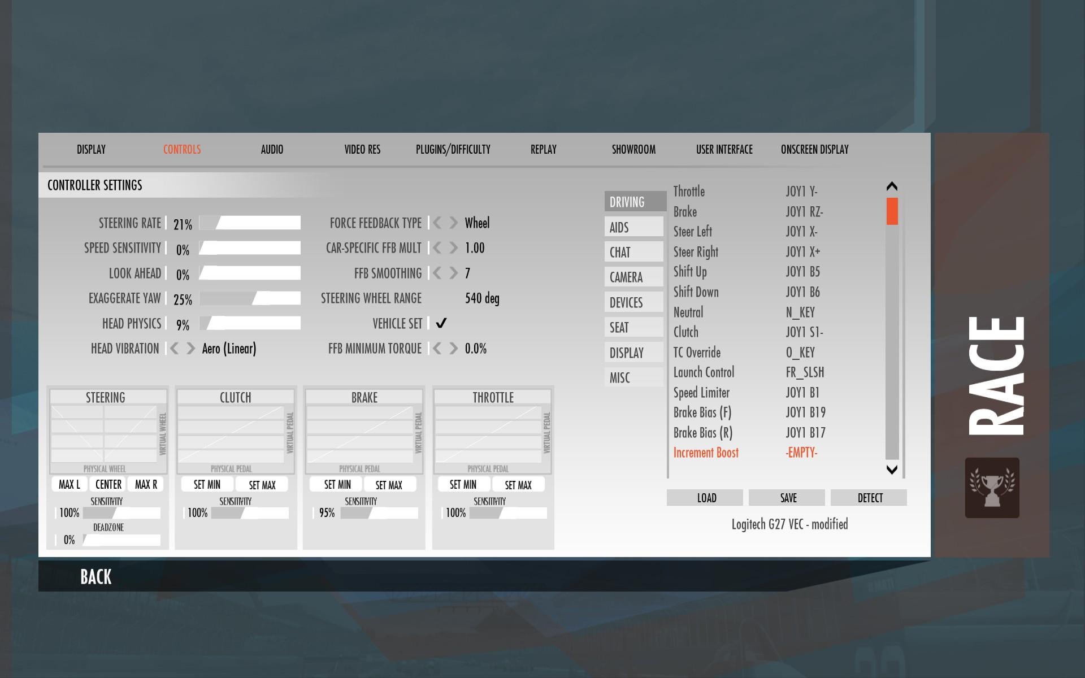Click left arrow for Car-Specific FFB Mult
This screenshot has width=1085, height=678.
tap(437, 248)
